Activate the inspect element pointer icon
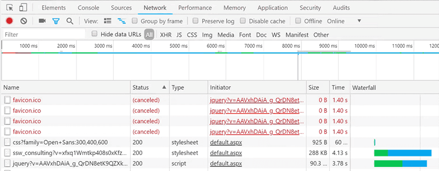439x171 pixels. [x=10, y=8]
